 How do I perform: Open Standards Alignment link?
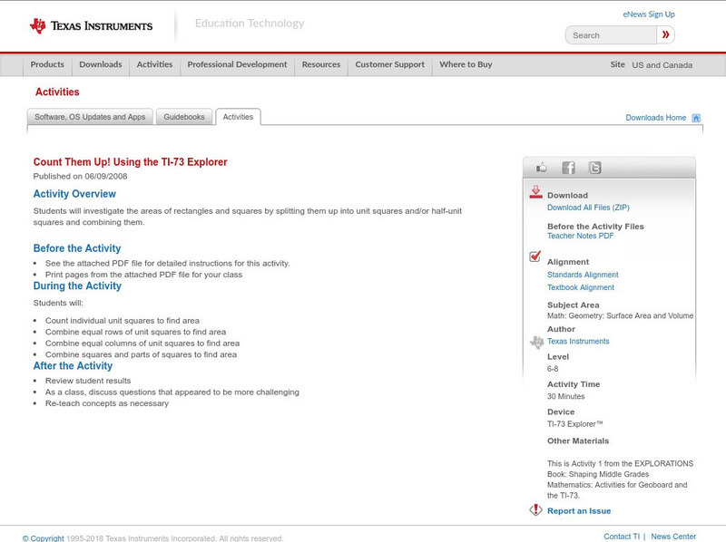[583, 275]
